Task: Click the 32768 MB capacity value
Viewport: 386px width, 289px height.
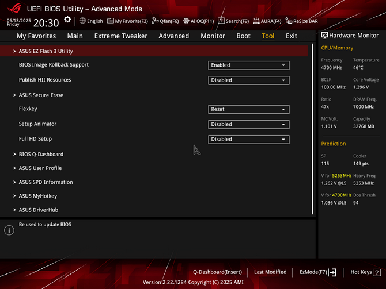Action: pos(364,126)
